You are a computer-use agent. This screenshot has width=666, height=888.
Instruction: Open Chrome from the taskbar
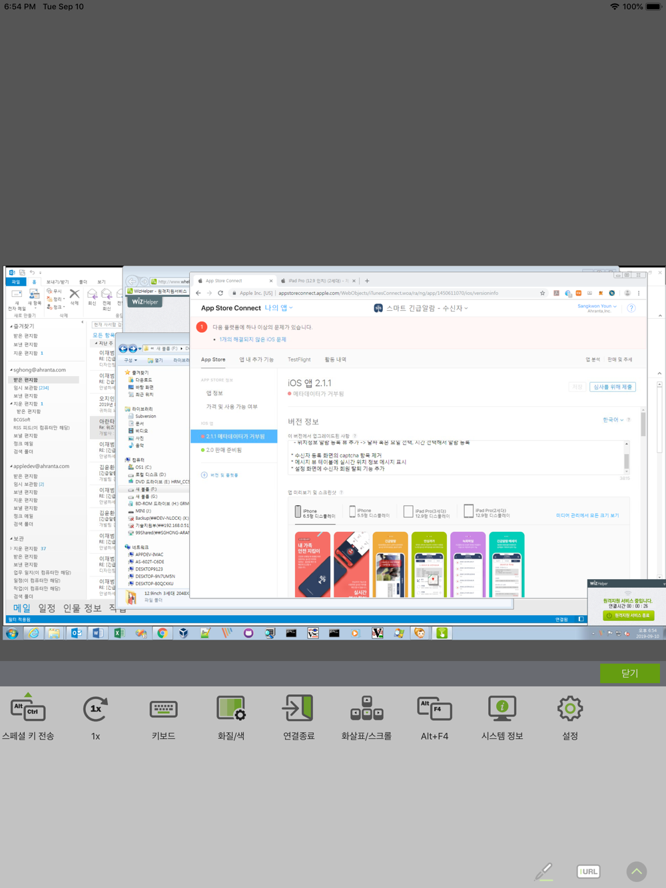(x=162, y=633)
